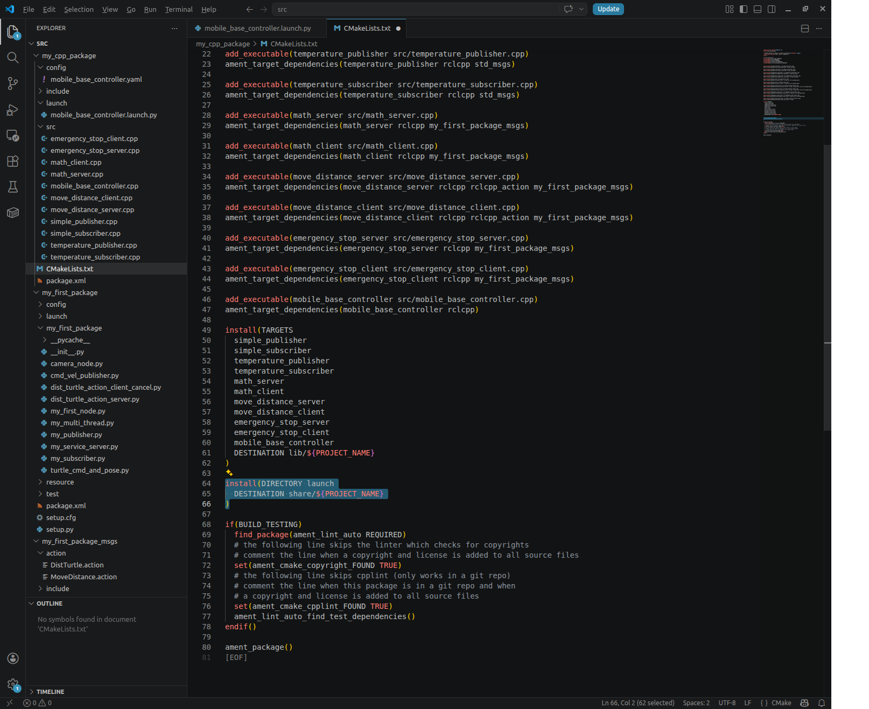Open the Accounts menu icon
The image size is (869, 709).
click(13, 658)
